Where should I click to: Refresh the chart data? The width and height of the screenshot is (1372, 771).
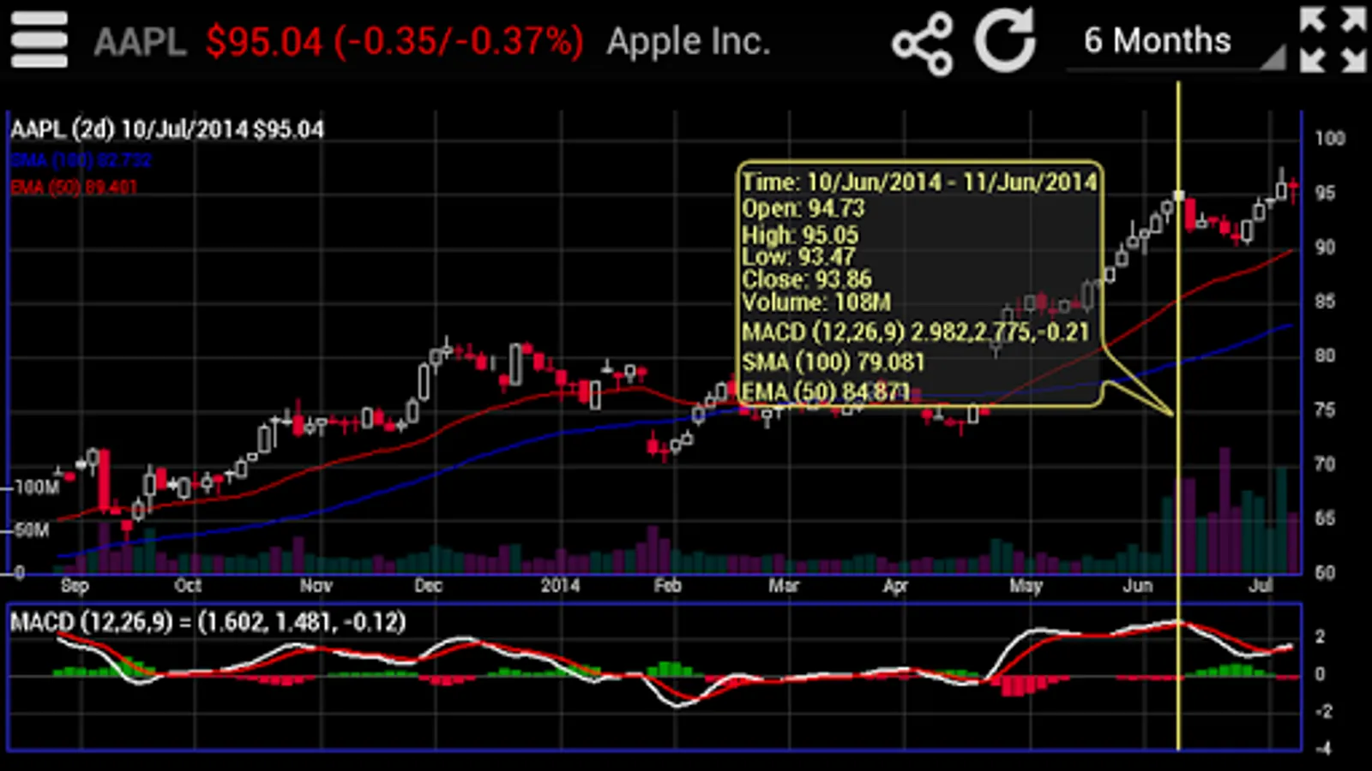click(1005, 40)
